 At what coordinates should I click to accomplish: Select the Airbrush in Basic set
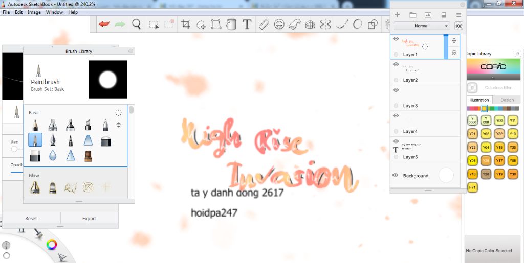[53, 125]
